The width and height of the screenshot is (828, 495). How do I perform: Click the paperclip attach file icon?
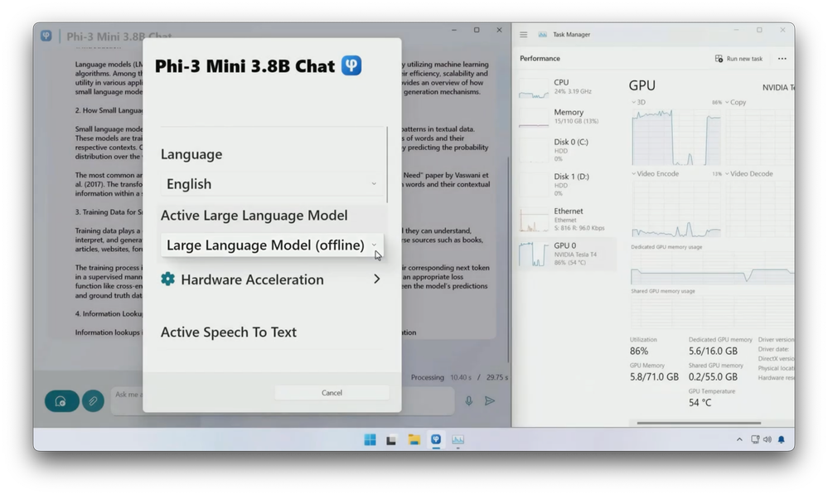(93, 401)
